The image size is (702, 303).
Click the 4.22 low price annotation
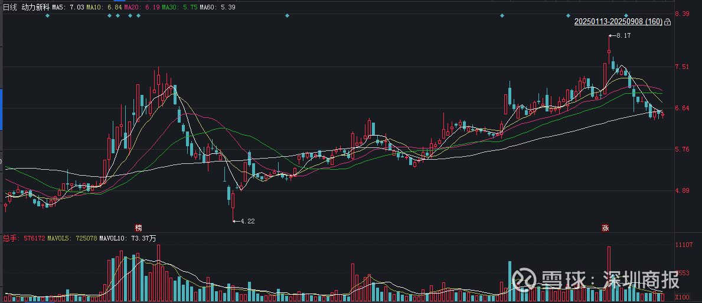pyautogui.click(x=247, y=221)
